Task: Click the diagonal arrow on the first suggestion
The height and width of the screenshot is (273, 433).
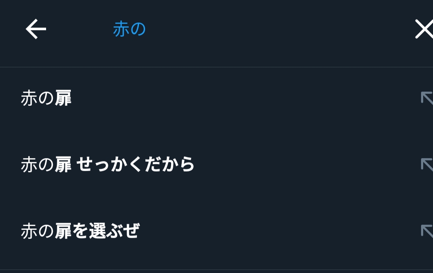Action: [x=427, y=98]
